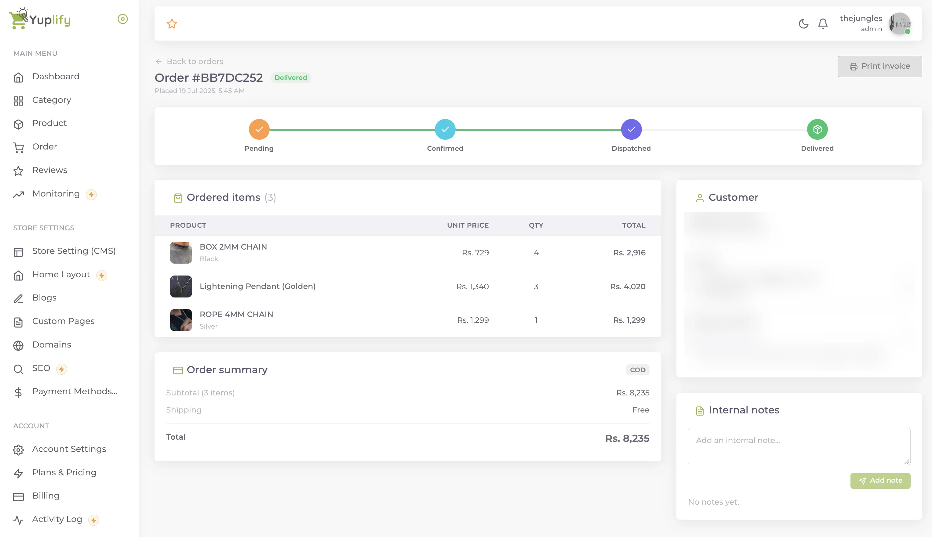Open the Order section
The height and width of the screenshot is (537, 932).
coord(45,147)
